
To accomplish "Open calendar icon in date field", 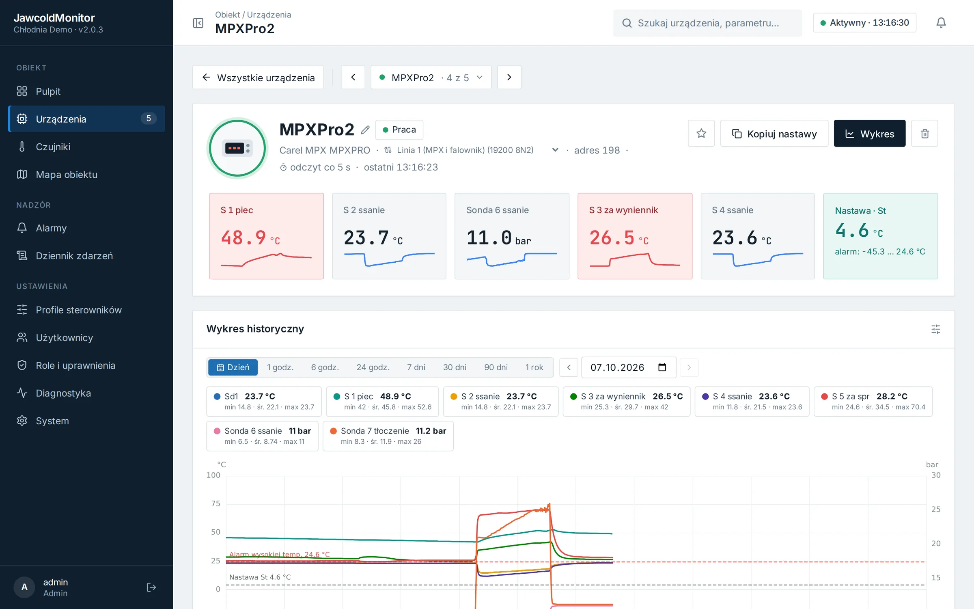I will (662, 367).
